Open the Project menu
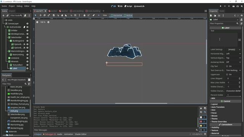This screenshot has width=244, height=137. pos(12,6)
